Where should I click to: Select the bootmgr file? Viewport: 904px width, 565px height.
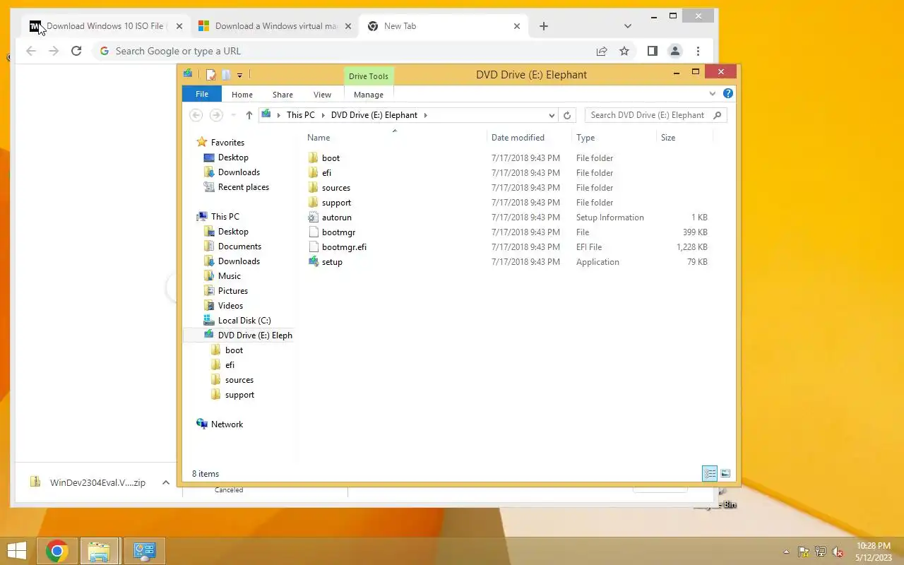338,232
